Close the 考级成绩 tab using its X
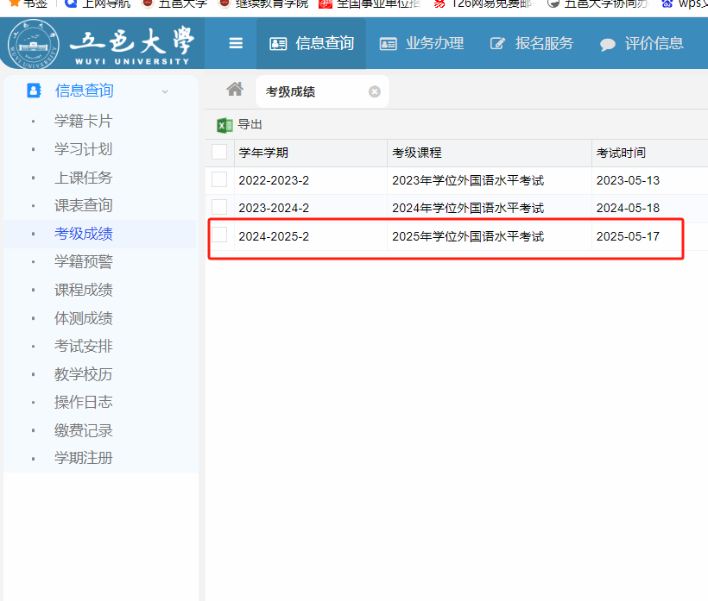The width and height of the screenshot is (708, 601). 373,91
